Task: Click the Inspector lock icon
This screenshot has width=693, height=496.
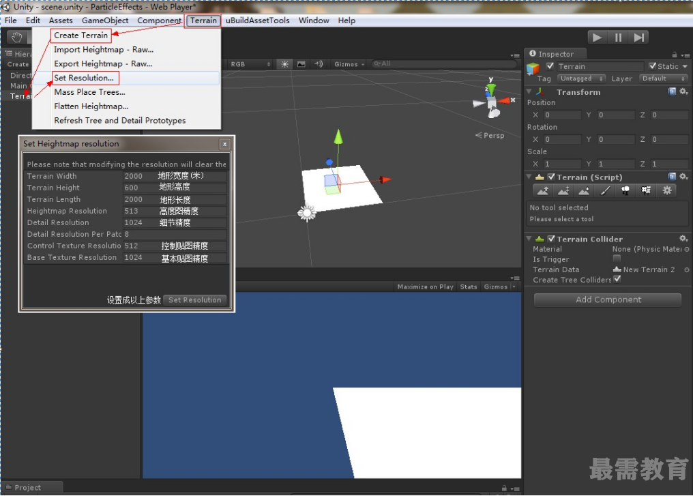Action: 675,55
